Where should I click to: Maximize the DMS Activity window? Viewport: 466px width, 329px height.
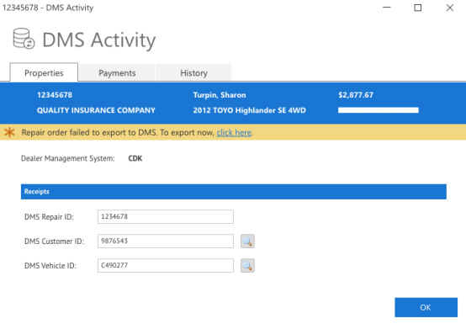coord(418,8)
